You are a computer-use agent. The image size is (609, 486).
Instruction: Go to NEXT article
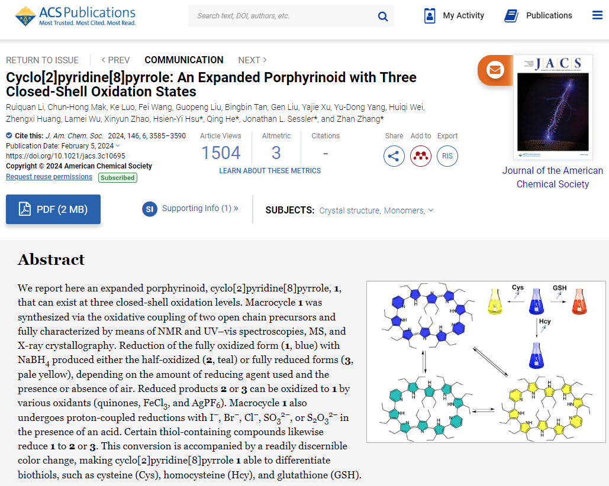pyautogui.click(x=253, y=60)
